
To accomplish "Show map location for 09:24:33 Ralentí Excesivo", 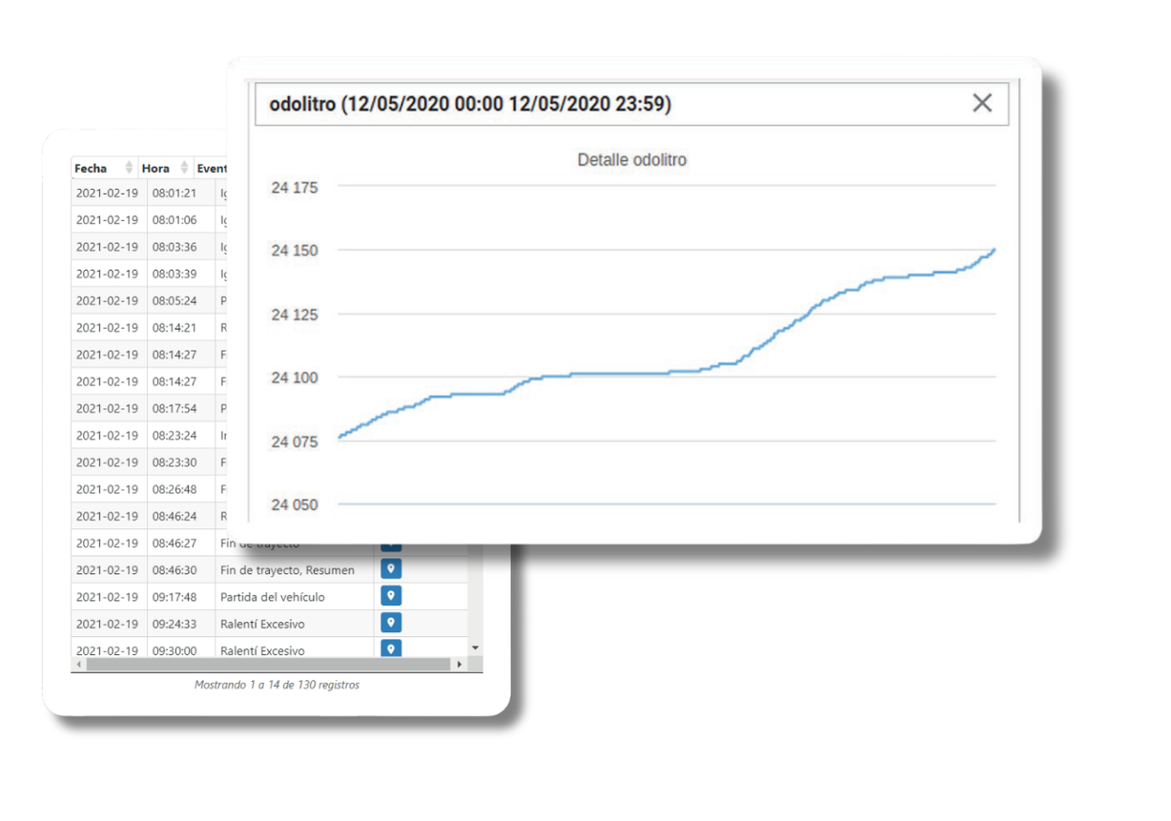I will pyautogui.click(x=390, y=623).
